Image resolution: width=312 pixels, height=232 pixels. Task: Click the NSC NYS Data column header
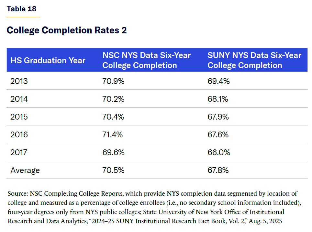pos(147,60)
